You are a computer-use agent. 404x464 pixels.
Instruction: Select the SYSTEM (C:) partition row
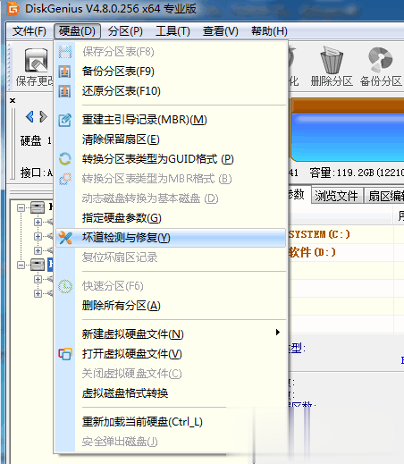click(346, 234)
